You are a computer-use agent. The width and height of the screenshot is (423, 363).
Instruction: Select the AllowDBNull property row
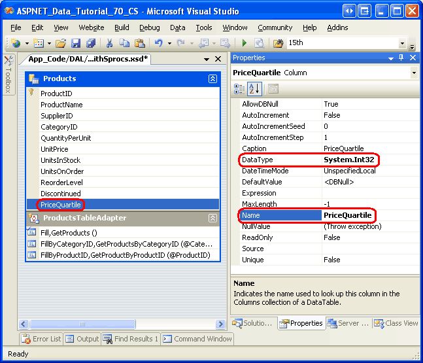(x=330, y=104)
